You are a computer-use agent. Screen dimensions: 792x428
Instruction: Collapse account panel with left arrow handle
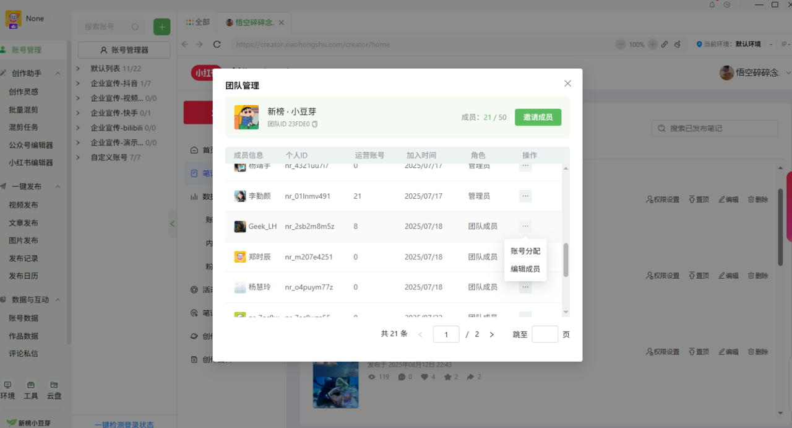pyautogui.click(x=173, y=224)
